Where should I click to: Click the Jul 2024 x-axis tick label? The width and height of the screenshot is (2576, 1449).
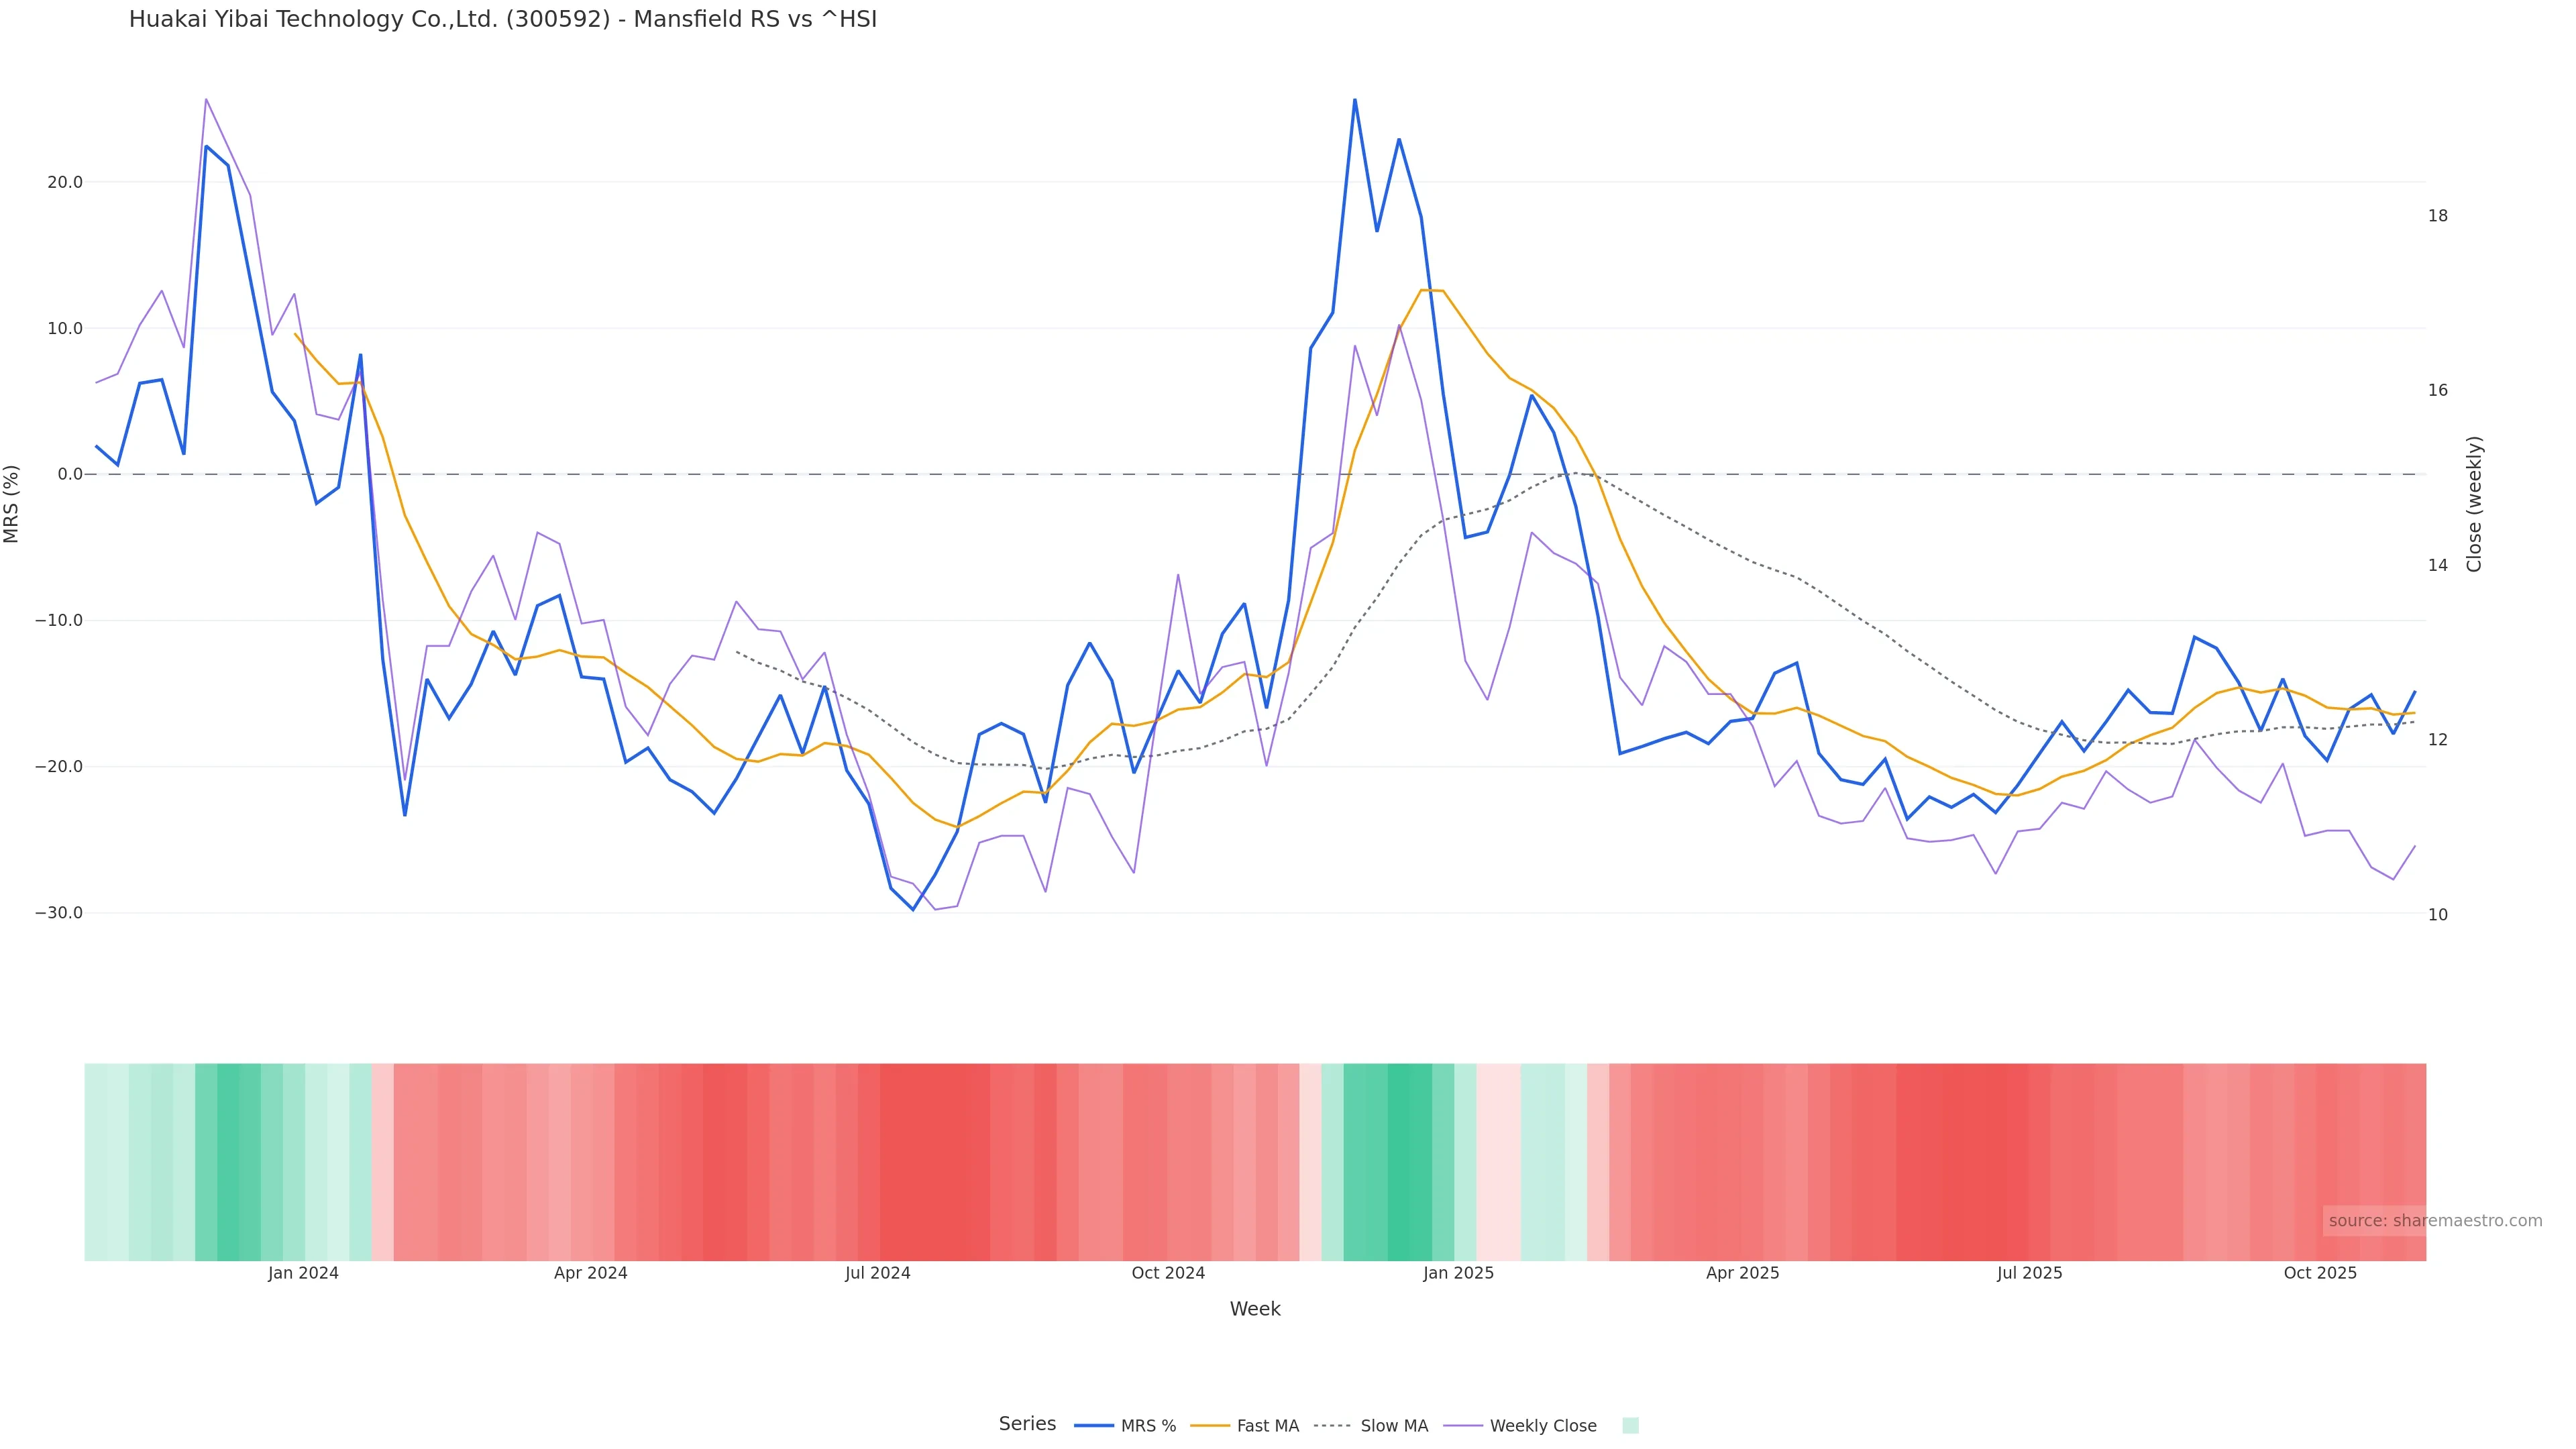coord(877,1273)
